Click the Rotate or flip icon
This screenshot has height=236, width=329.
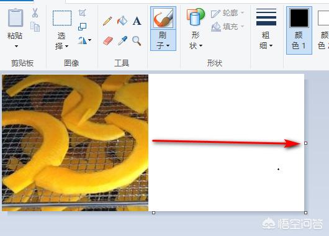point(82,40)
